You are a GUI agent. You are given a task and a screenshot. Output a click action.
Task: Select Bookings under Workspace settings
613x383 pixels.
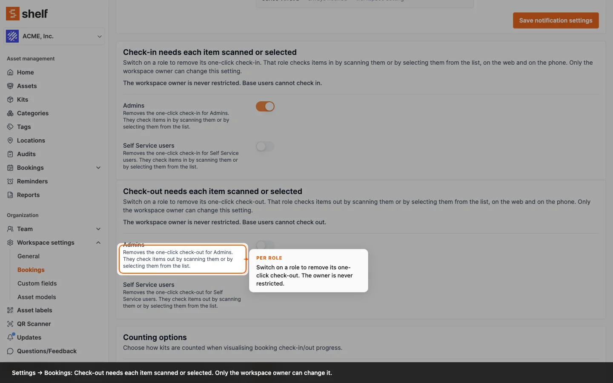[31, 270]
